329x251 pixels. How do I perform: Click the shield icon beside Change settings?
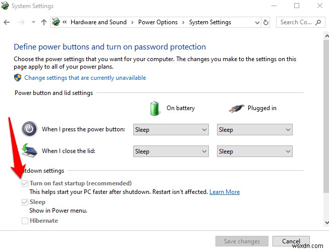pyautogui.click(x=18, y=78)
